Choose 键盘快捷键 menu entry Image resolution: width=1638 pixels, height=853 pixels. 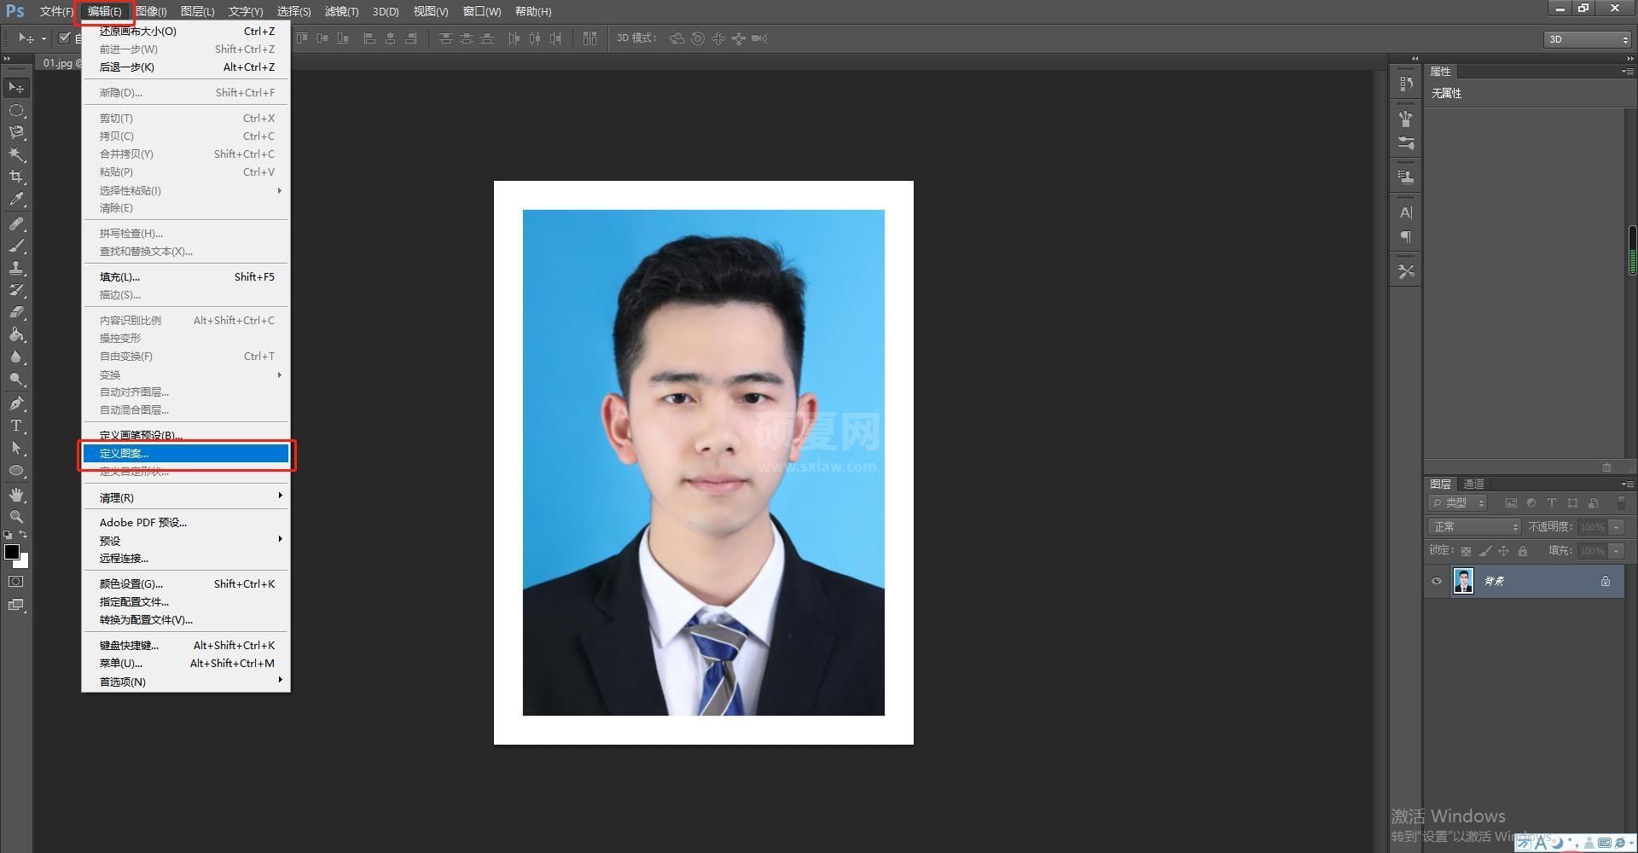[186, 646]
